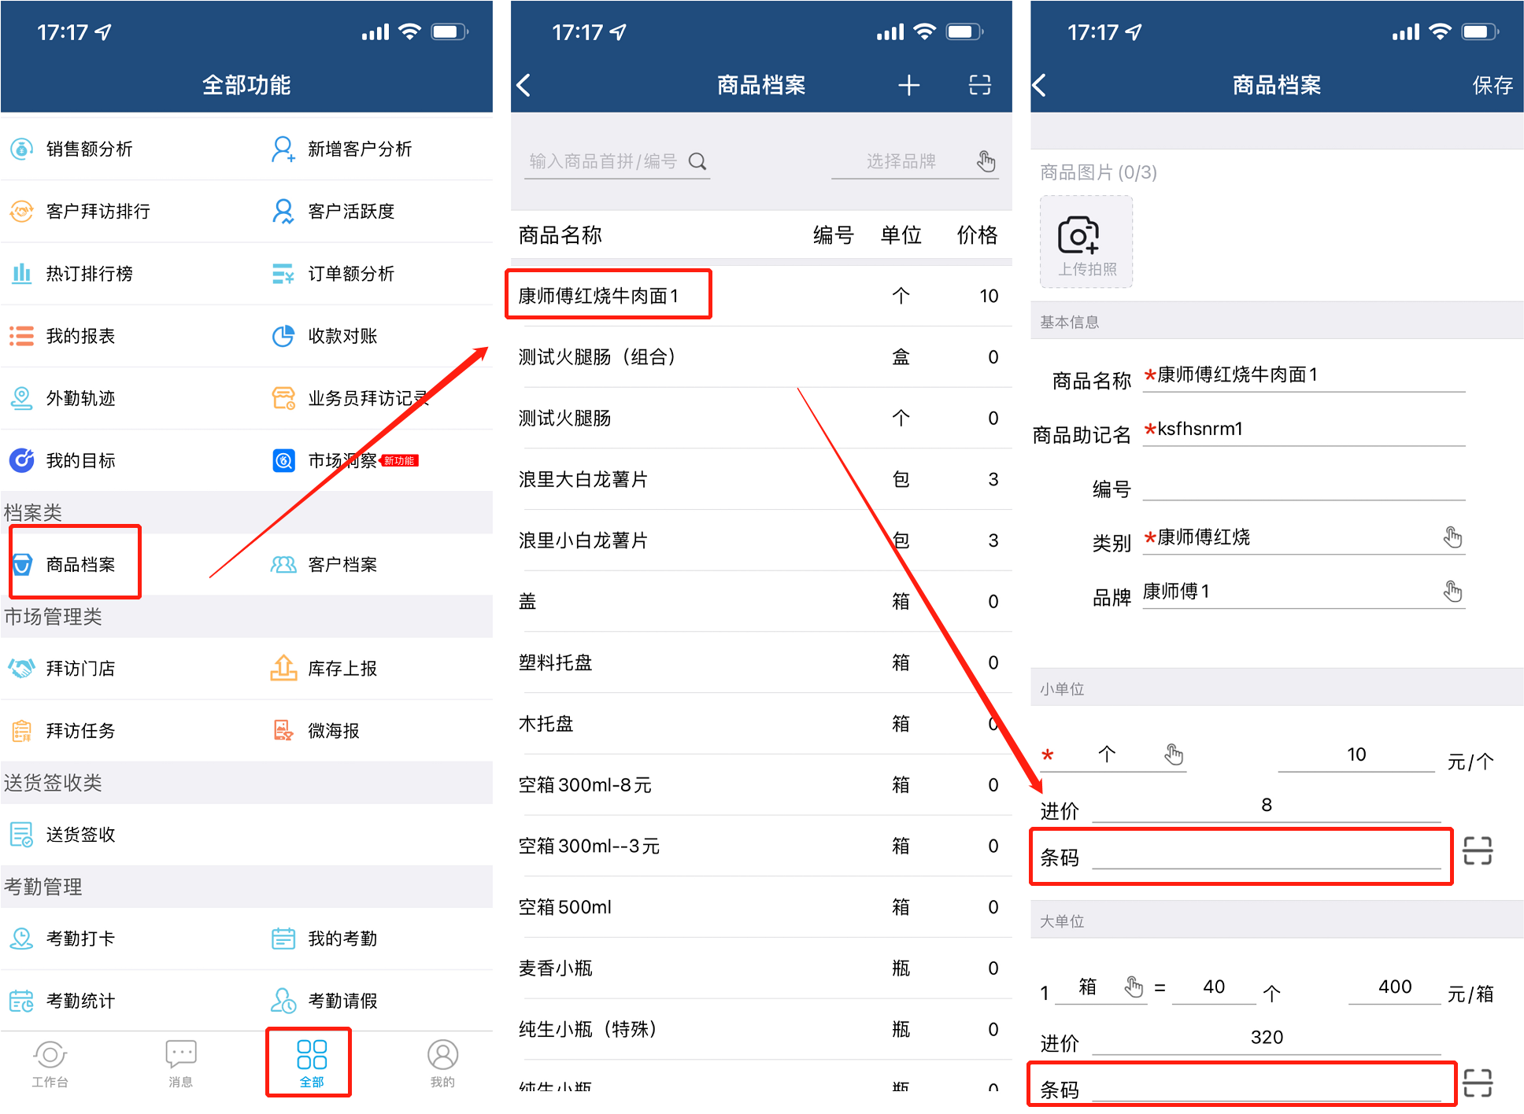Screen dimensions: 1524x1114
Task: Open 业务员拜访记录
Action: pos(350,398)
